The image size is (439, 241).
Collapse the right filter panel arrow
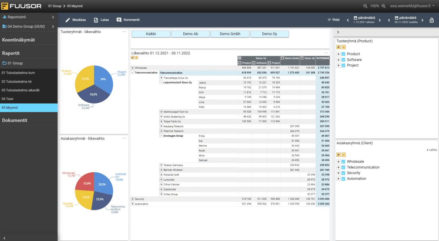coord(338,32)
